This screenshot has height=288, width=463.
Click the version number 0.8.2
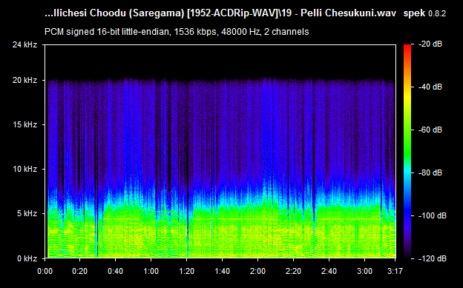click(x=437, y=13)
